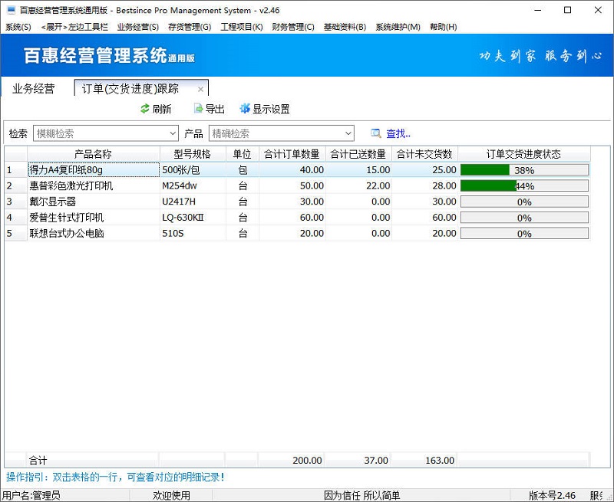Viewport: 614px width, 502px height.
Task: Click the 版本号2.46 status bar entry
Action: (x=552, y=496)
